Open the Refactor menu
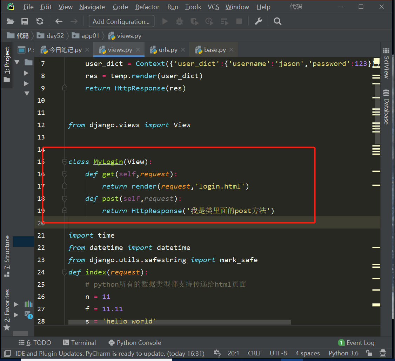The image size is (395, 361). [147, 7]
